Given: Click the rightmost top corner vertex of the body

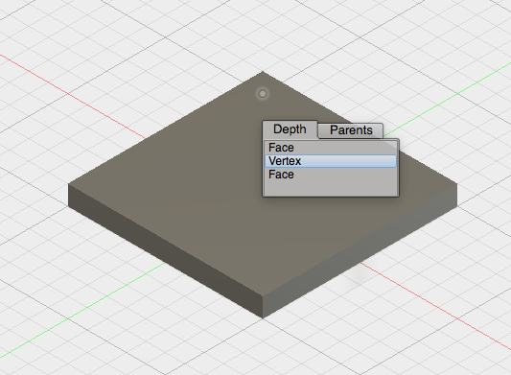Looking at the screenshot, I should click(x=457, y=184).
